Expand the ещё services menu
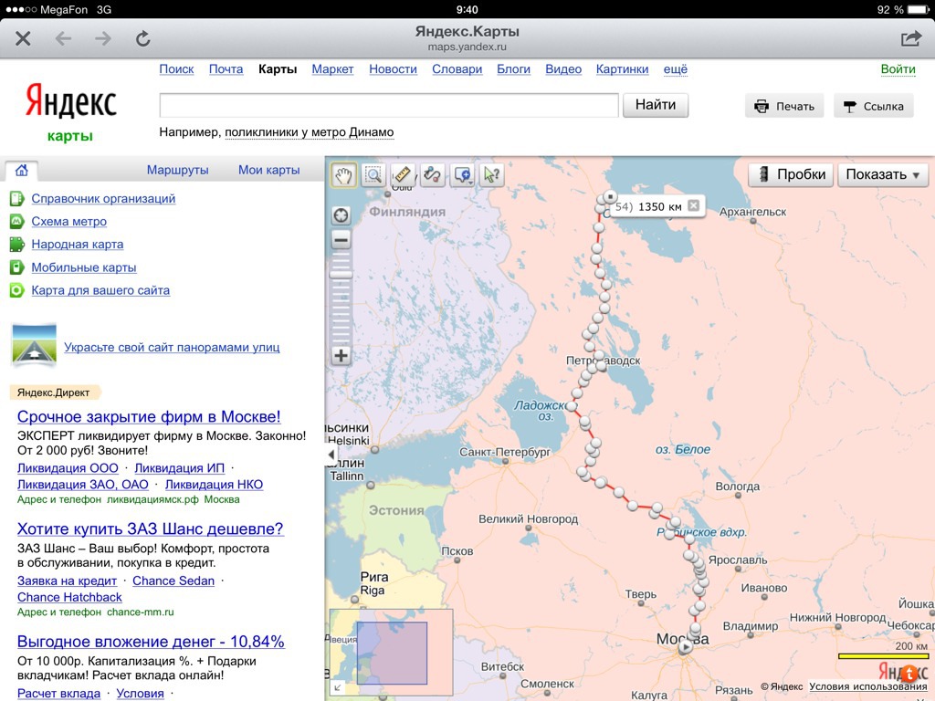The height and width of the screenshot is (701, 935). (676, 69)
